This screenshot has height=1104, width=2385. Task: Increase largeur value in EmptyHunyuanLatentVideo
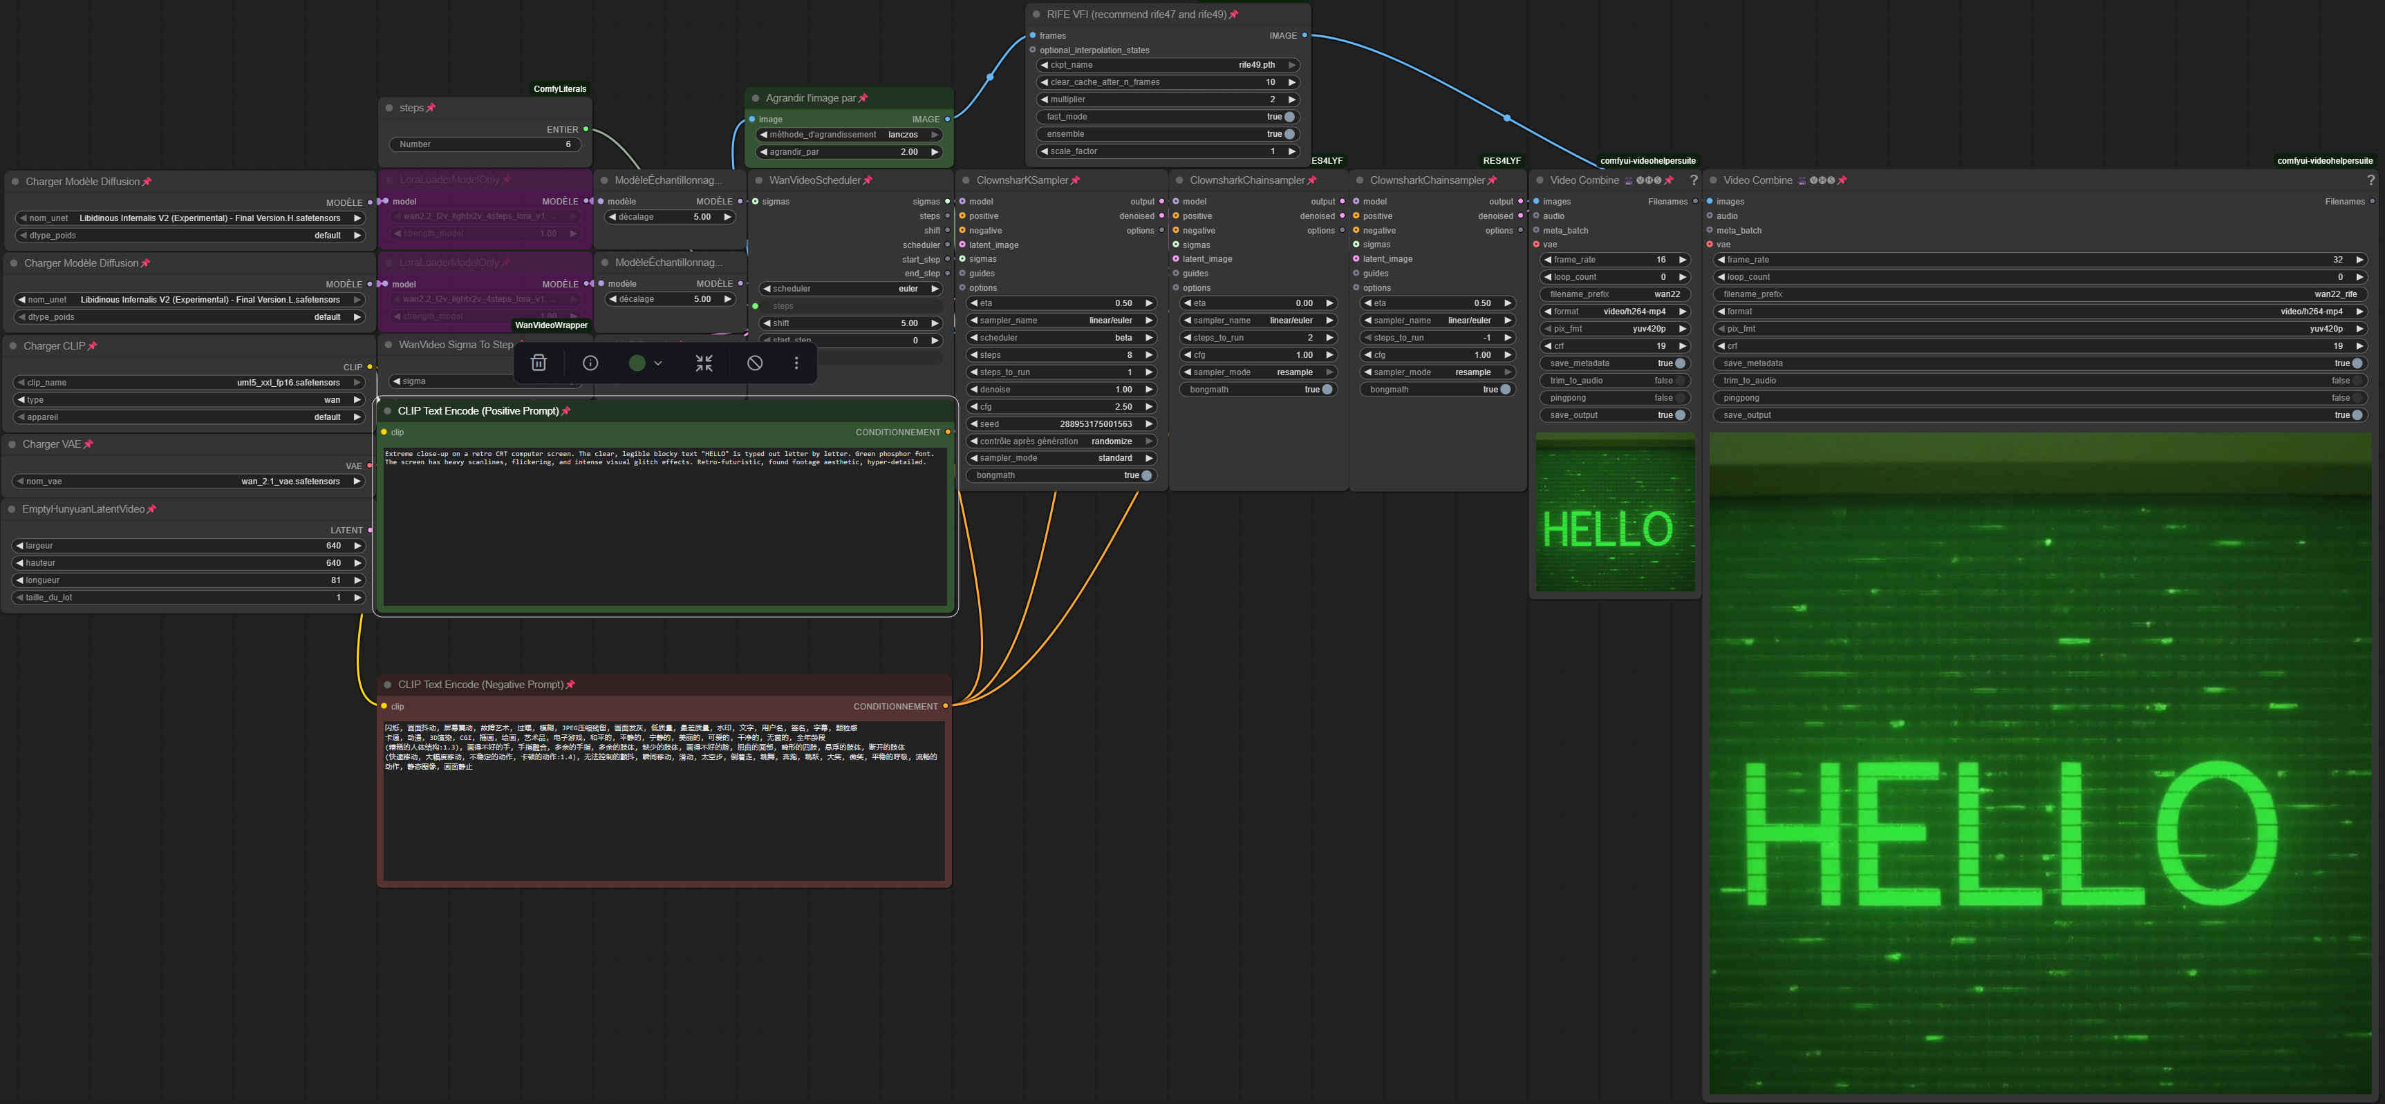pos(357,546)
